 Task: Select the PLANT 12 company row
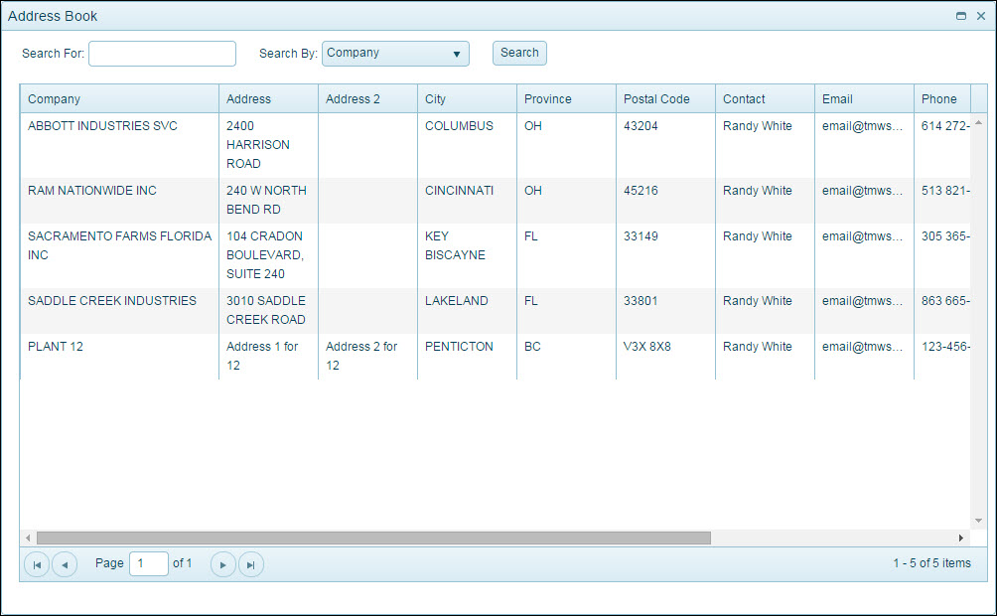click(x=56, y=347)
